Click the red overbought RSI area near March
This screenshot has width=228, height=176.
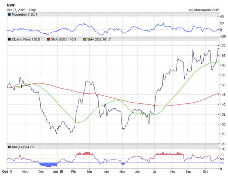pos(87,154)
